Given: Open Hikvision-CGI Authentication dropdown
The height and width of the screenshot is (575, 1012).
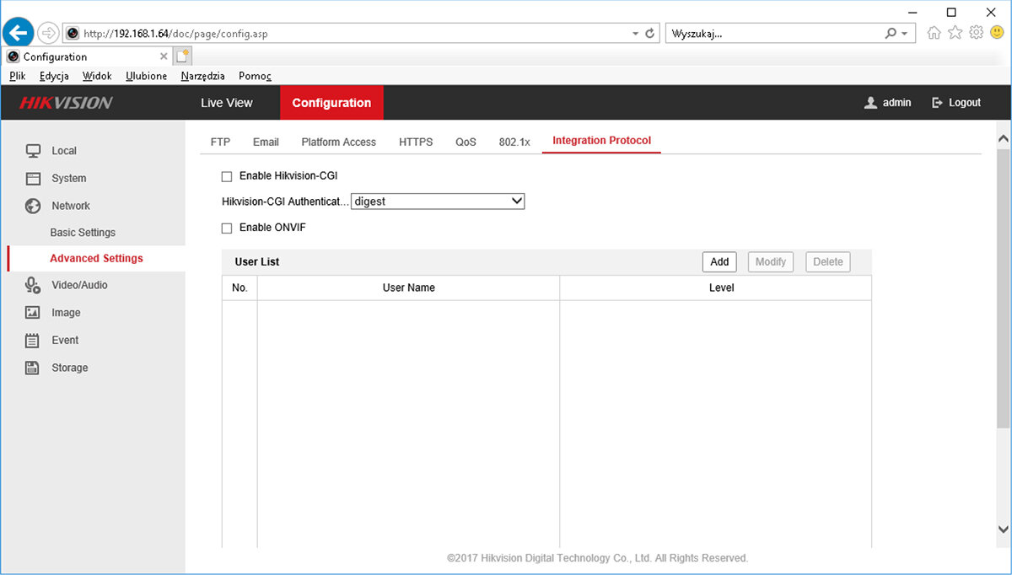Looking at the screenshot, I should [438, 202].
